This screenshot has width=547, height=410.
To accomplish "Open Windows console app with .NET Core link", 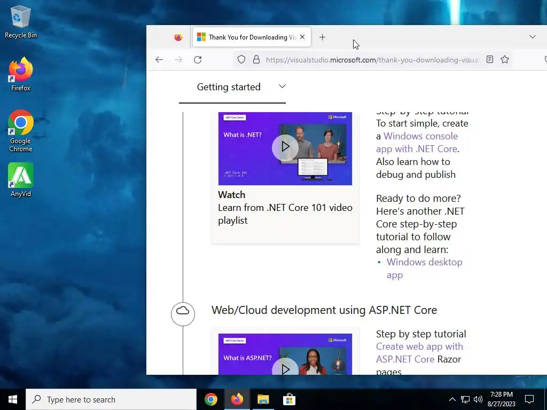I will [417, 142].
